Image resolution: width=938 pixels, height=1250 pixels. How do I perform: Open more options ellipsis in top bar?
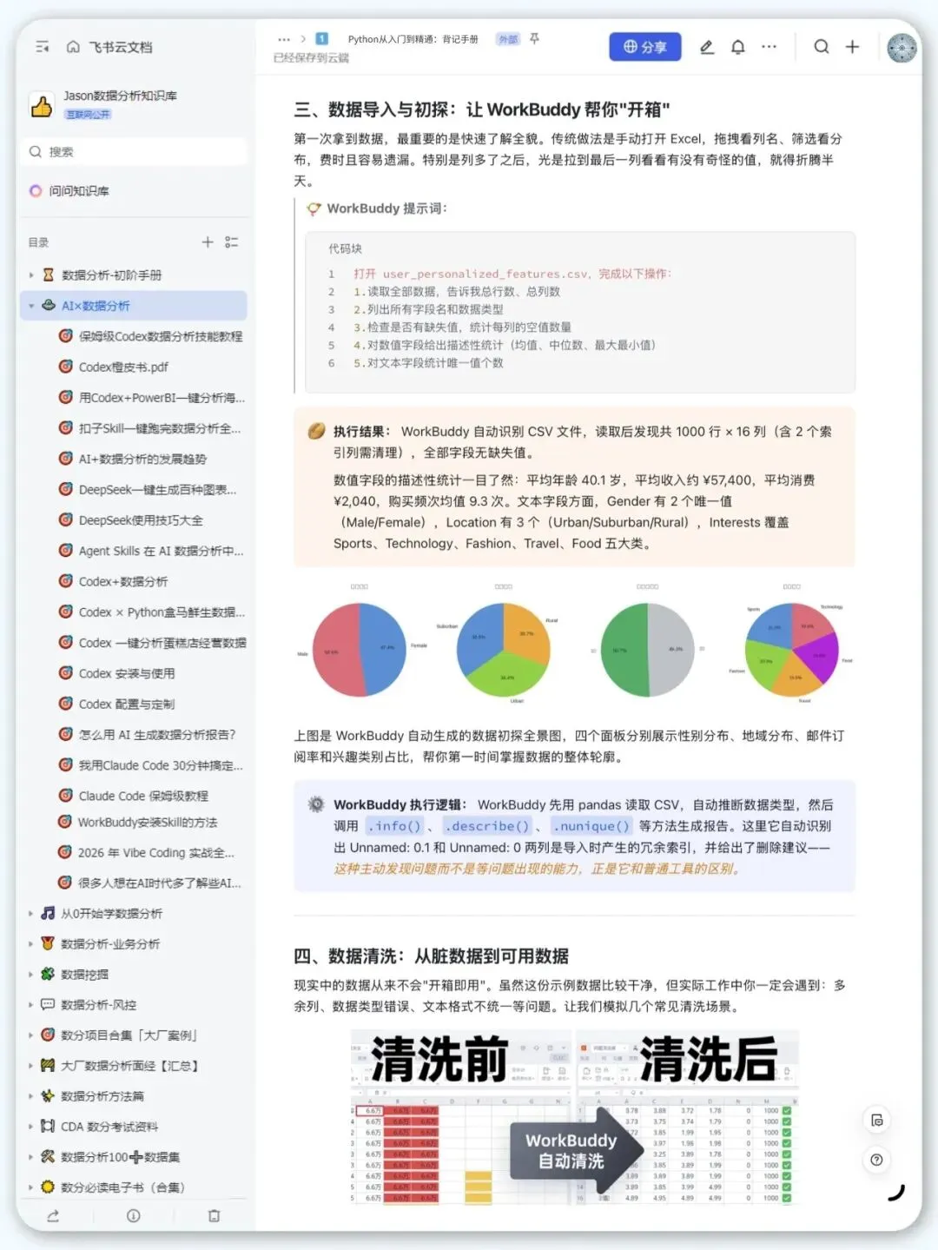770,47
